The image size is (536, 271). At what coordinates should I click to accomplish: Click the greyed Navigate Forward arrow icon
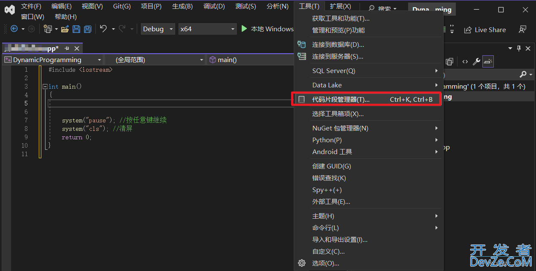31,29
